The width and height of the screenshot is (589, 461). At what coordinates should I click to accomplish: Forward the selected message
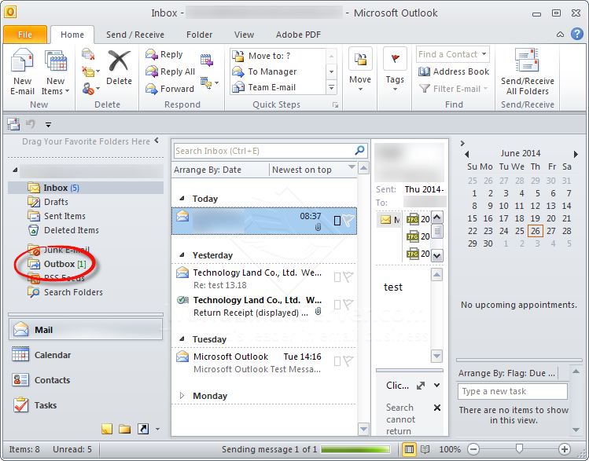tap(170, 89)
